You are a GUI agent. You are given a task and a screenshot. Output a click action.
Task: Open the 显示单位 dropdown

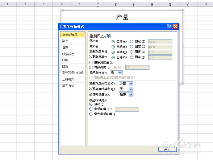(116, 73)
